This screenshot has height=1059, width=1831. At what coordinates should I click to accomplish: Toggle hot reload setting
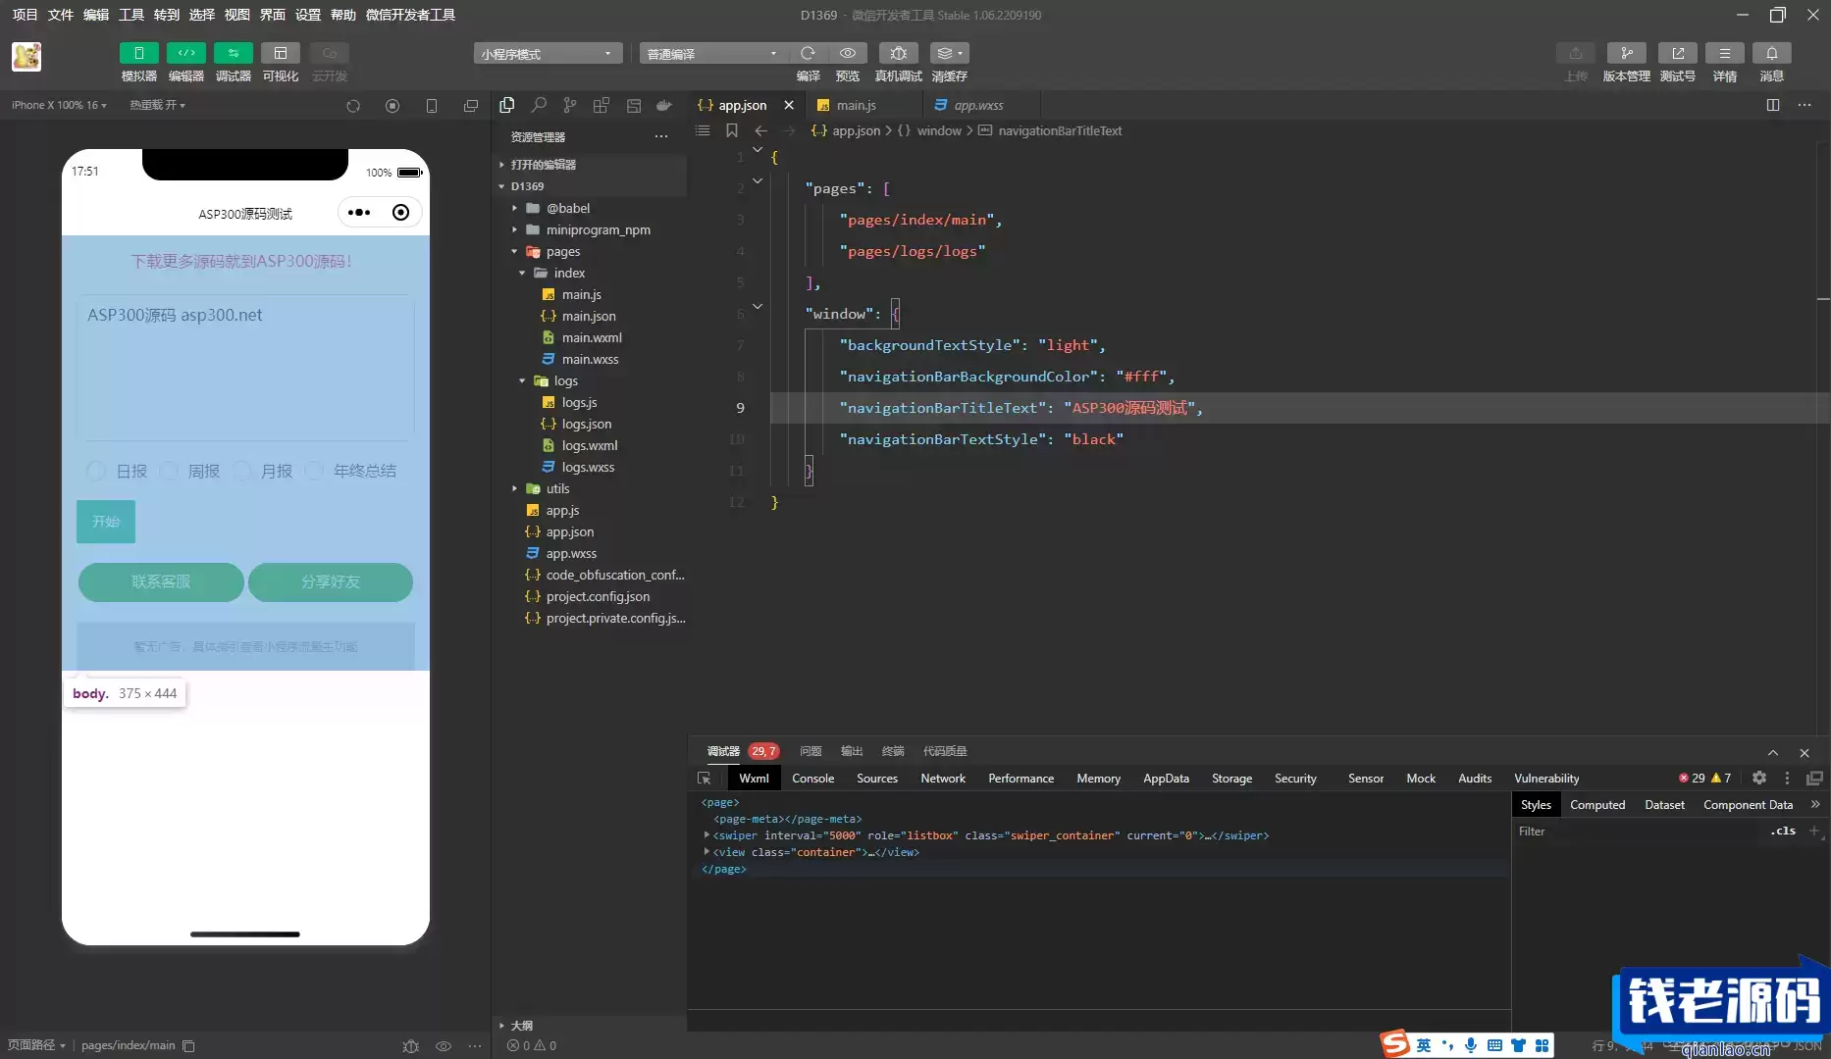pyautogui.click(x=157, y=105)
